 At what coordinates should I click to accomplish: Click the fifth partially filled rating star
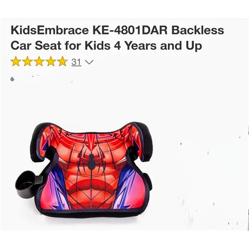tap(63, 61)
